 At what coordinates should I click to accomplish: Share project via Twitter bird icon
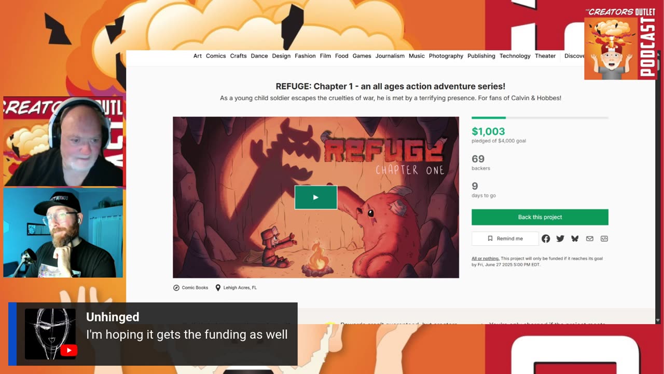point(560,238)
